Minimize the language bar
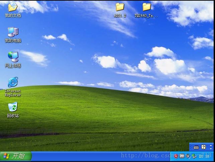The height and width of the screenshot is (162, 215). pyautogui.click(x=211, y=146)
